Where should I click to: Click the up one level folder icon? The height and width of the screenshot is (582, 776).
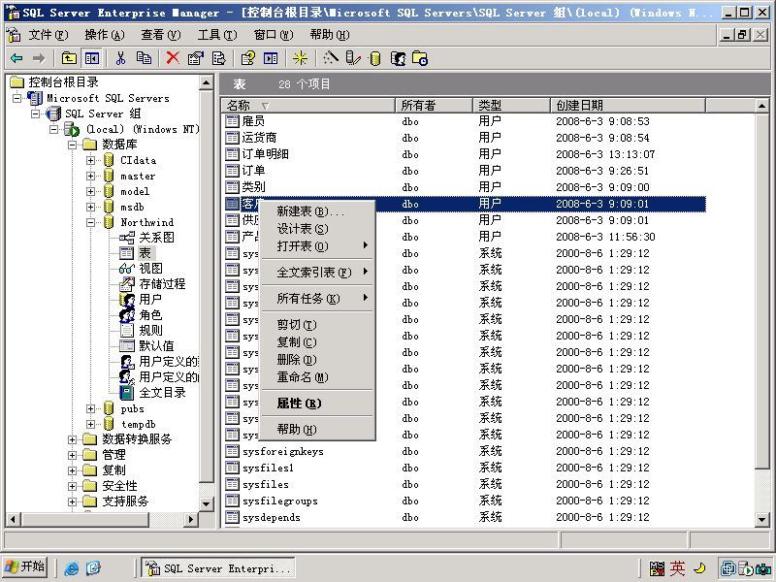[69, 58]
